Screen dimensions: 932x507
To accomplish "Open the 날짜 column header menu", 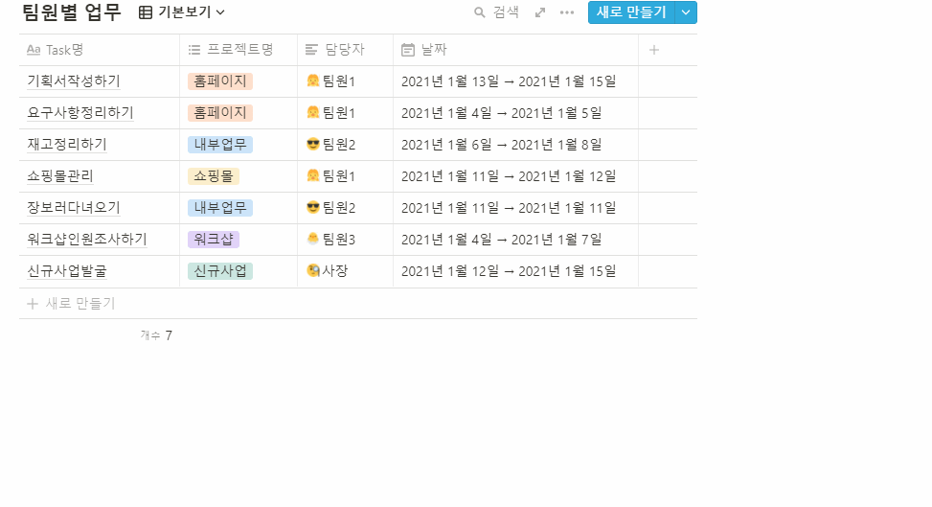I will click(516, 50).
